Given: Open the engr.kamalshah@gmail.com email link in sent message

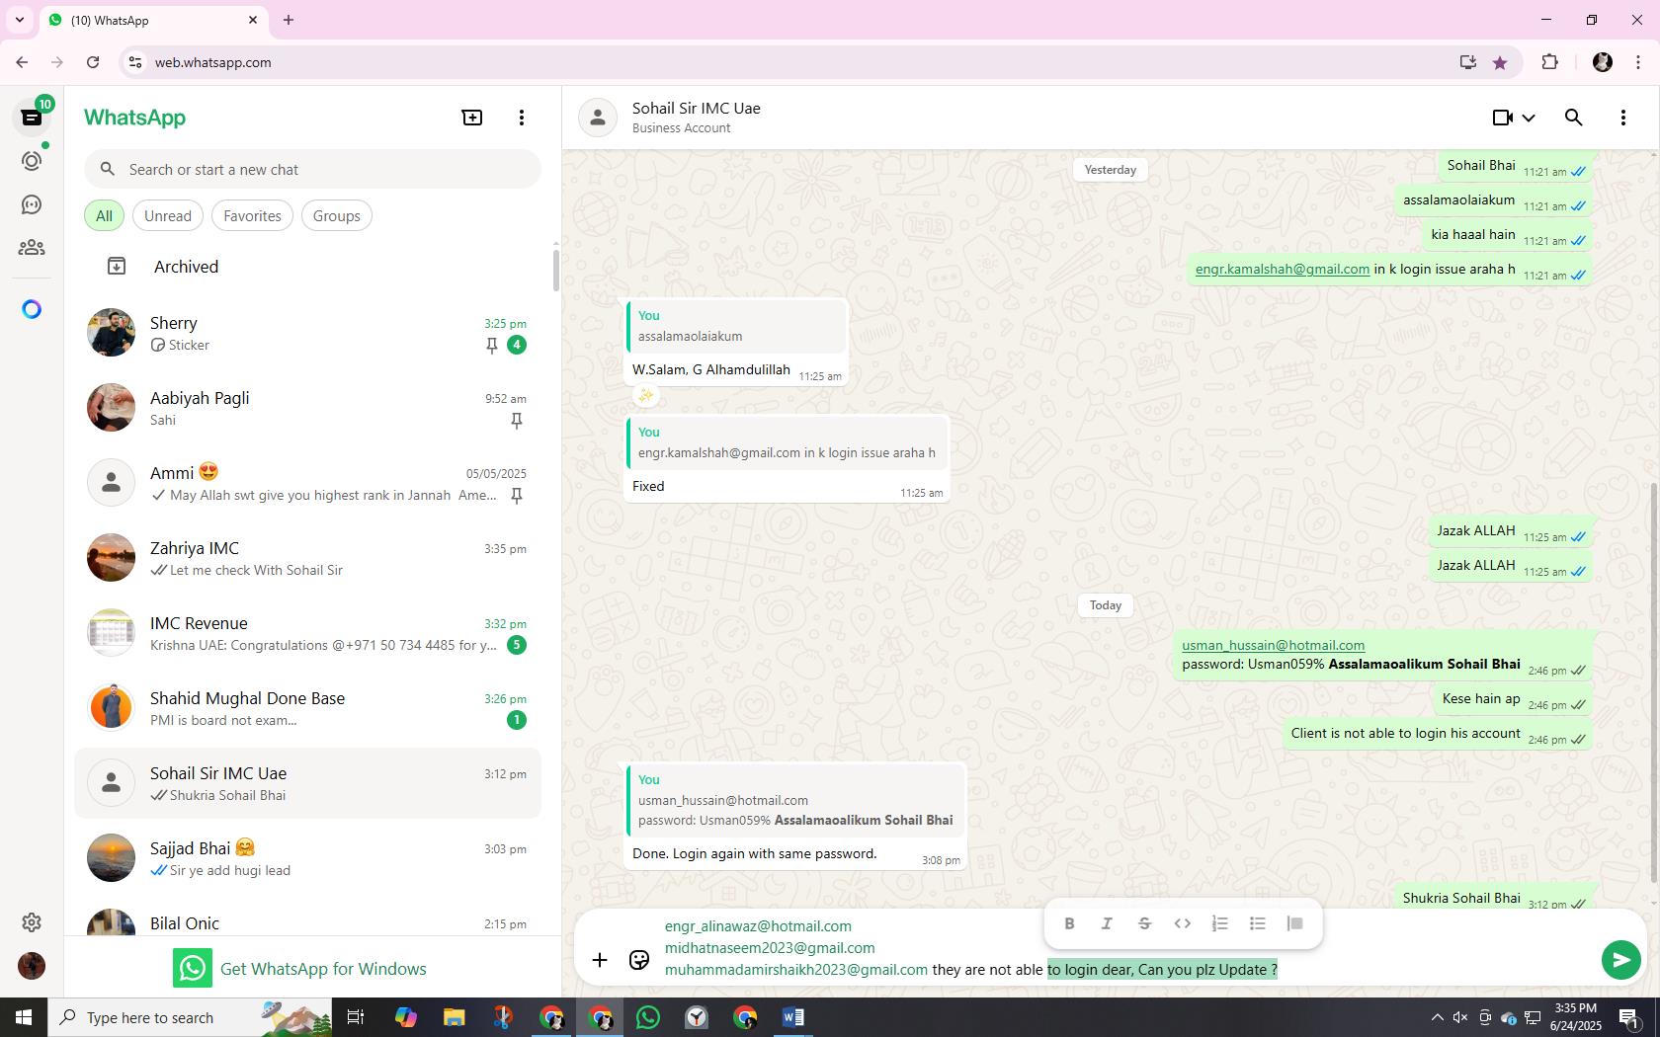Looking at the screenshot, I should tap(1282, 269).
